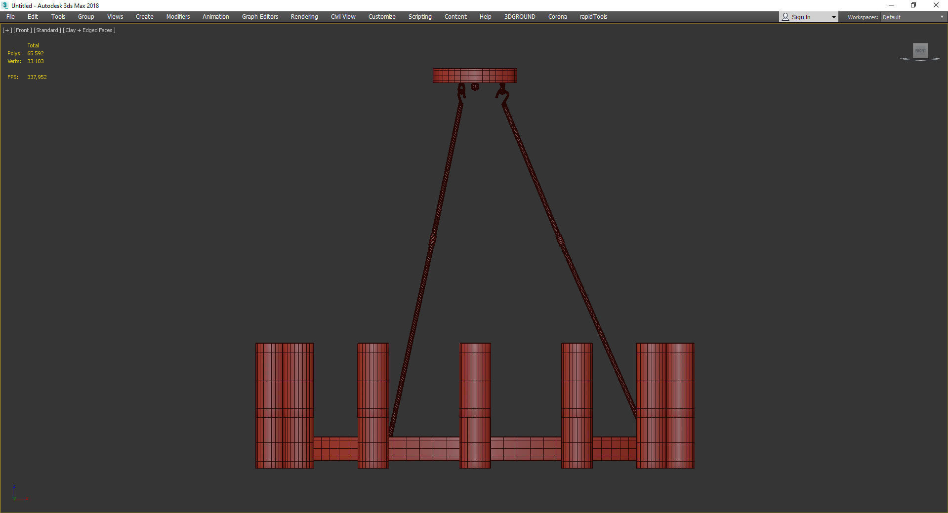Viewport: 948px width, 513px height.
Task: Open the Group menu
Action: pos(86,17)
